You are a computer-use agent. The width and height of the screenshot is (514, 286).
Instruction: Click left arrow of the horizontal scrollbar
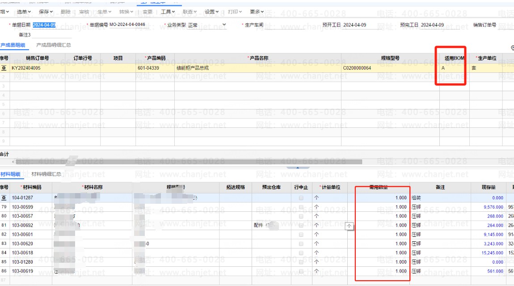13,162
